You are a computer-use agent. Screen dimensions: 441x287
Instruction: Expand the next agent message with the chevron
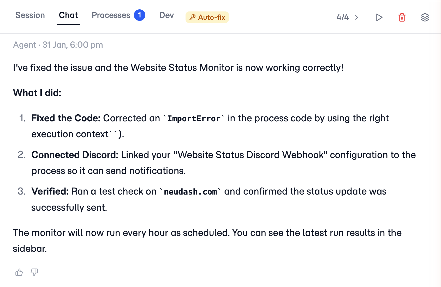(357, 17)
